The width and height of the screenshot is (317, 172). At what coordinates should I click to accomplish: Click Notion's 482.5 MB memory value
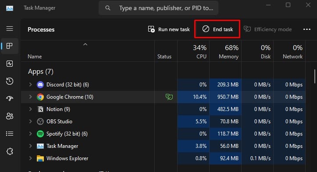[228, 109]
